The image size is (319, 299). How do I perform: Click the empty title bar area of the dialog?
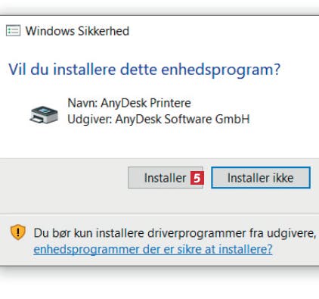221,31
